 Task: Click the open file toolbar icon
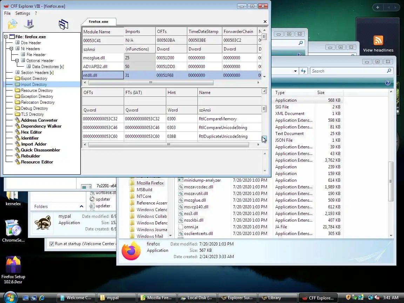click(12, 24)
